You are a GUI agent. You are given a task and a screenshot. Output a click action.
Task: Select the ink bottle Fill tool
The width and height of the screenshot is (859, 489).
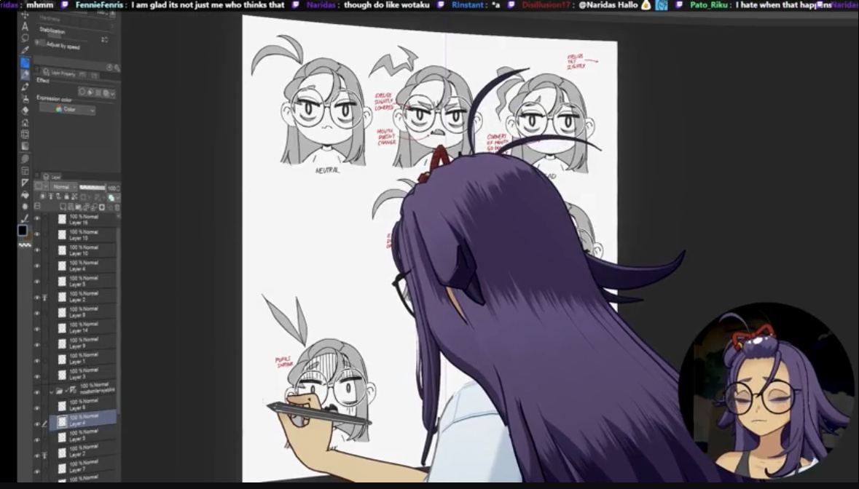[26, 99]
